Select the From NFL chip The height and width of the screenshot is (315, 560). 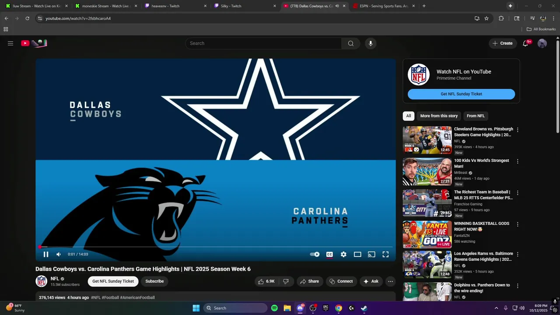click(x=476, y=116)
